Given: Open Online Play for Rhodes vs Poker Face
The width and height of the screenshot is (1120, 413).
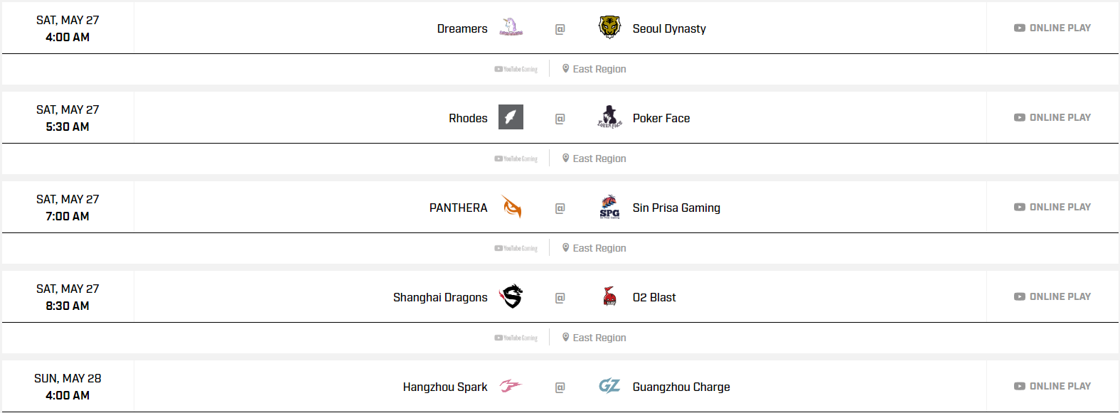Looking at the screenshot, I should click(x=1052, y=118).
